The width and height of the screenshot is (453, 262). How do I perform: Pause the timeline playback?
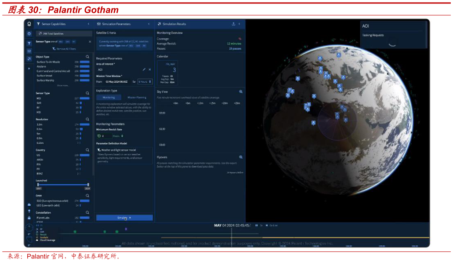[x=256, y=226]
